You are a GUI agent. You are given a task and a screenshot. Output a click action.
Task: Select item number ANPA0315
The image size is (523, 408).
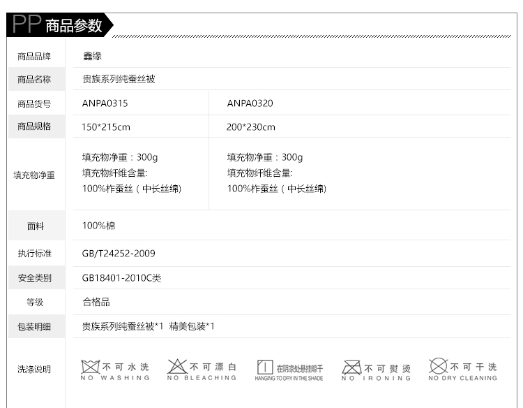(105, 103)
